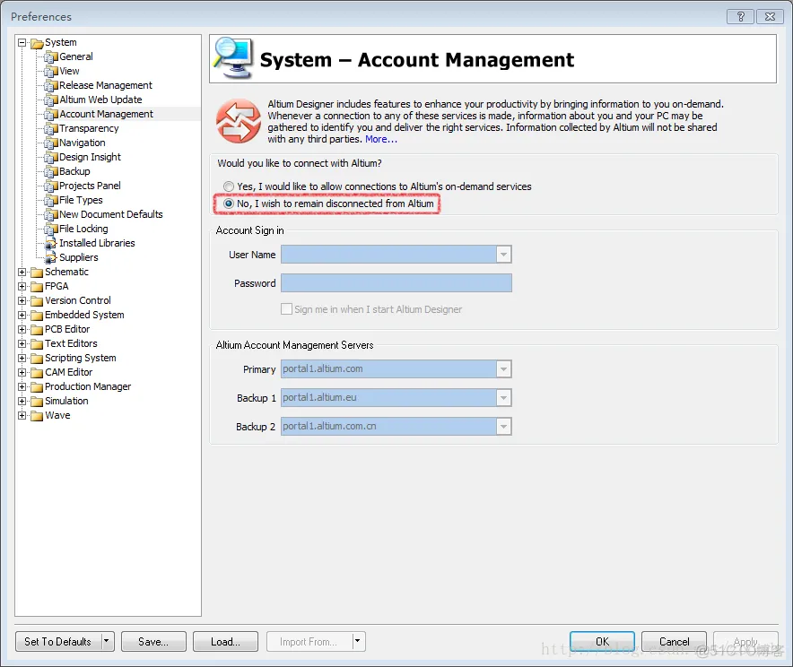The image size is (793, 667).
Task: Open the More... link in description
Action: 381,139
